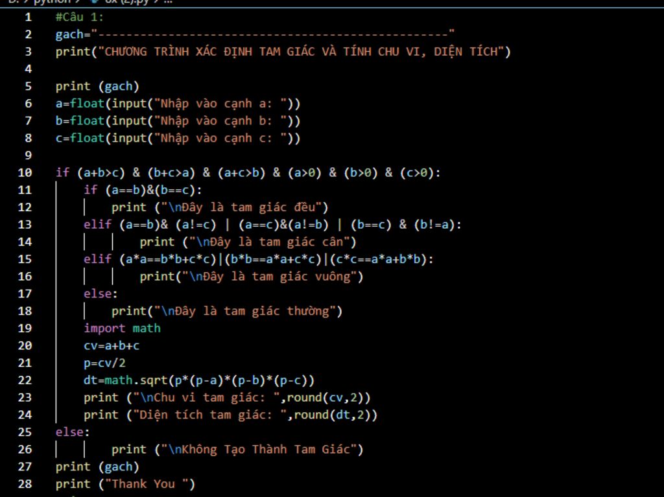The image size is (664, 497).
Task: Click line number 25 in the gutter
Action: pyautogui.click(x=25, y=432)
